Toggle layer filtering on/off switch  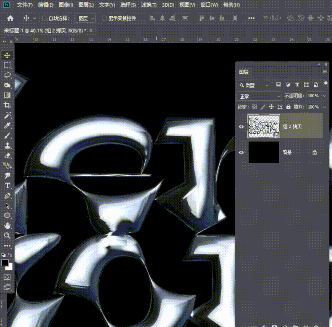pyautogui.click(x=326, y=84)
